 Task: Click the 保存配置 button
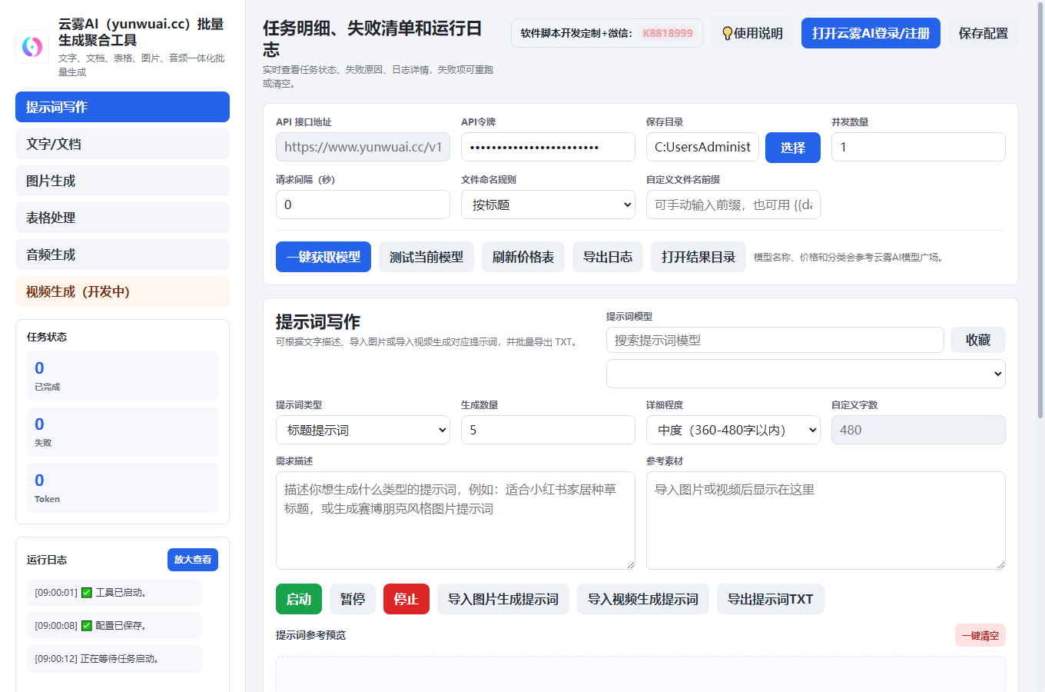click(x=984, y=33)
